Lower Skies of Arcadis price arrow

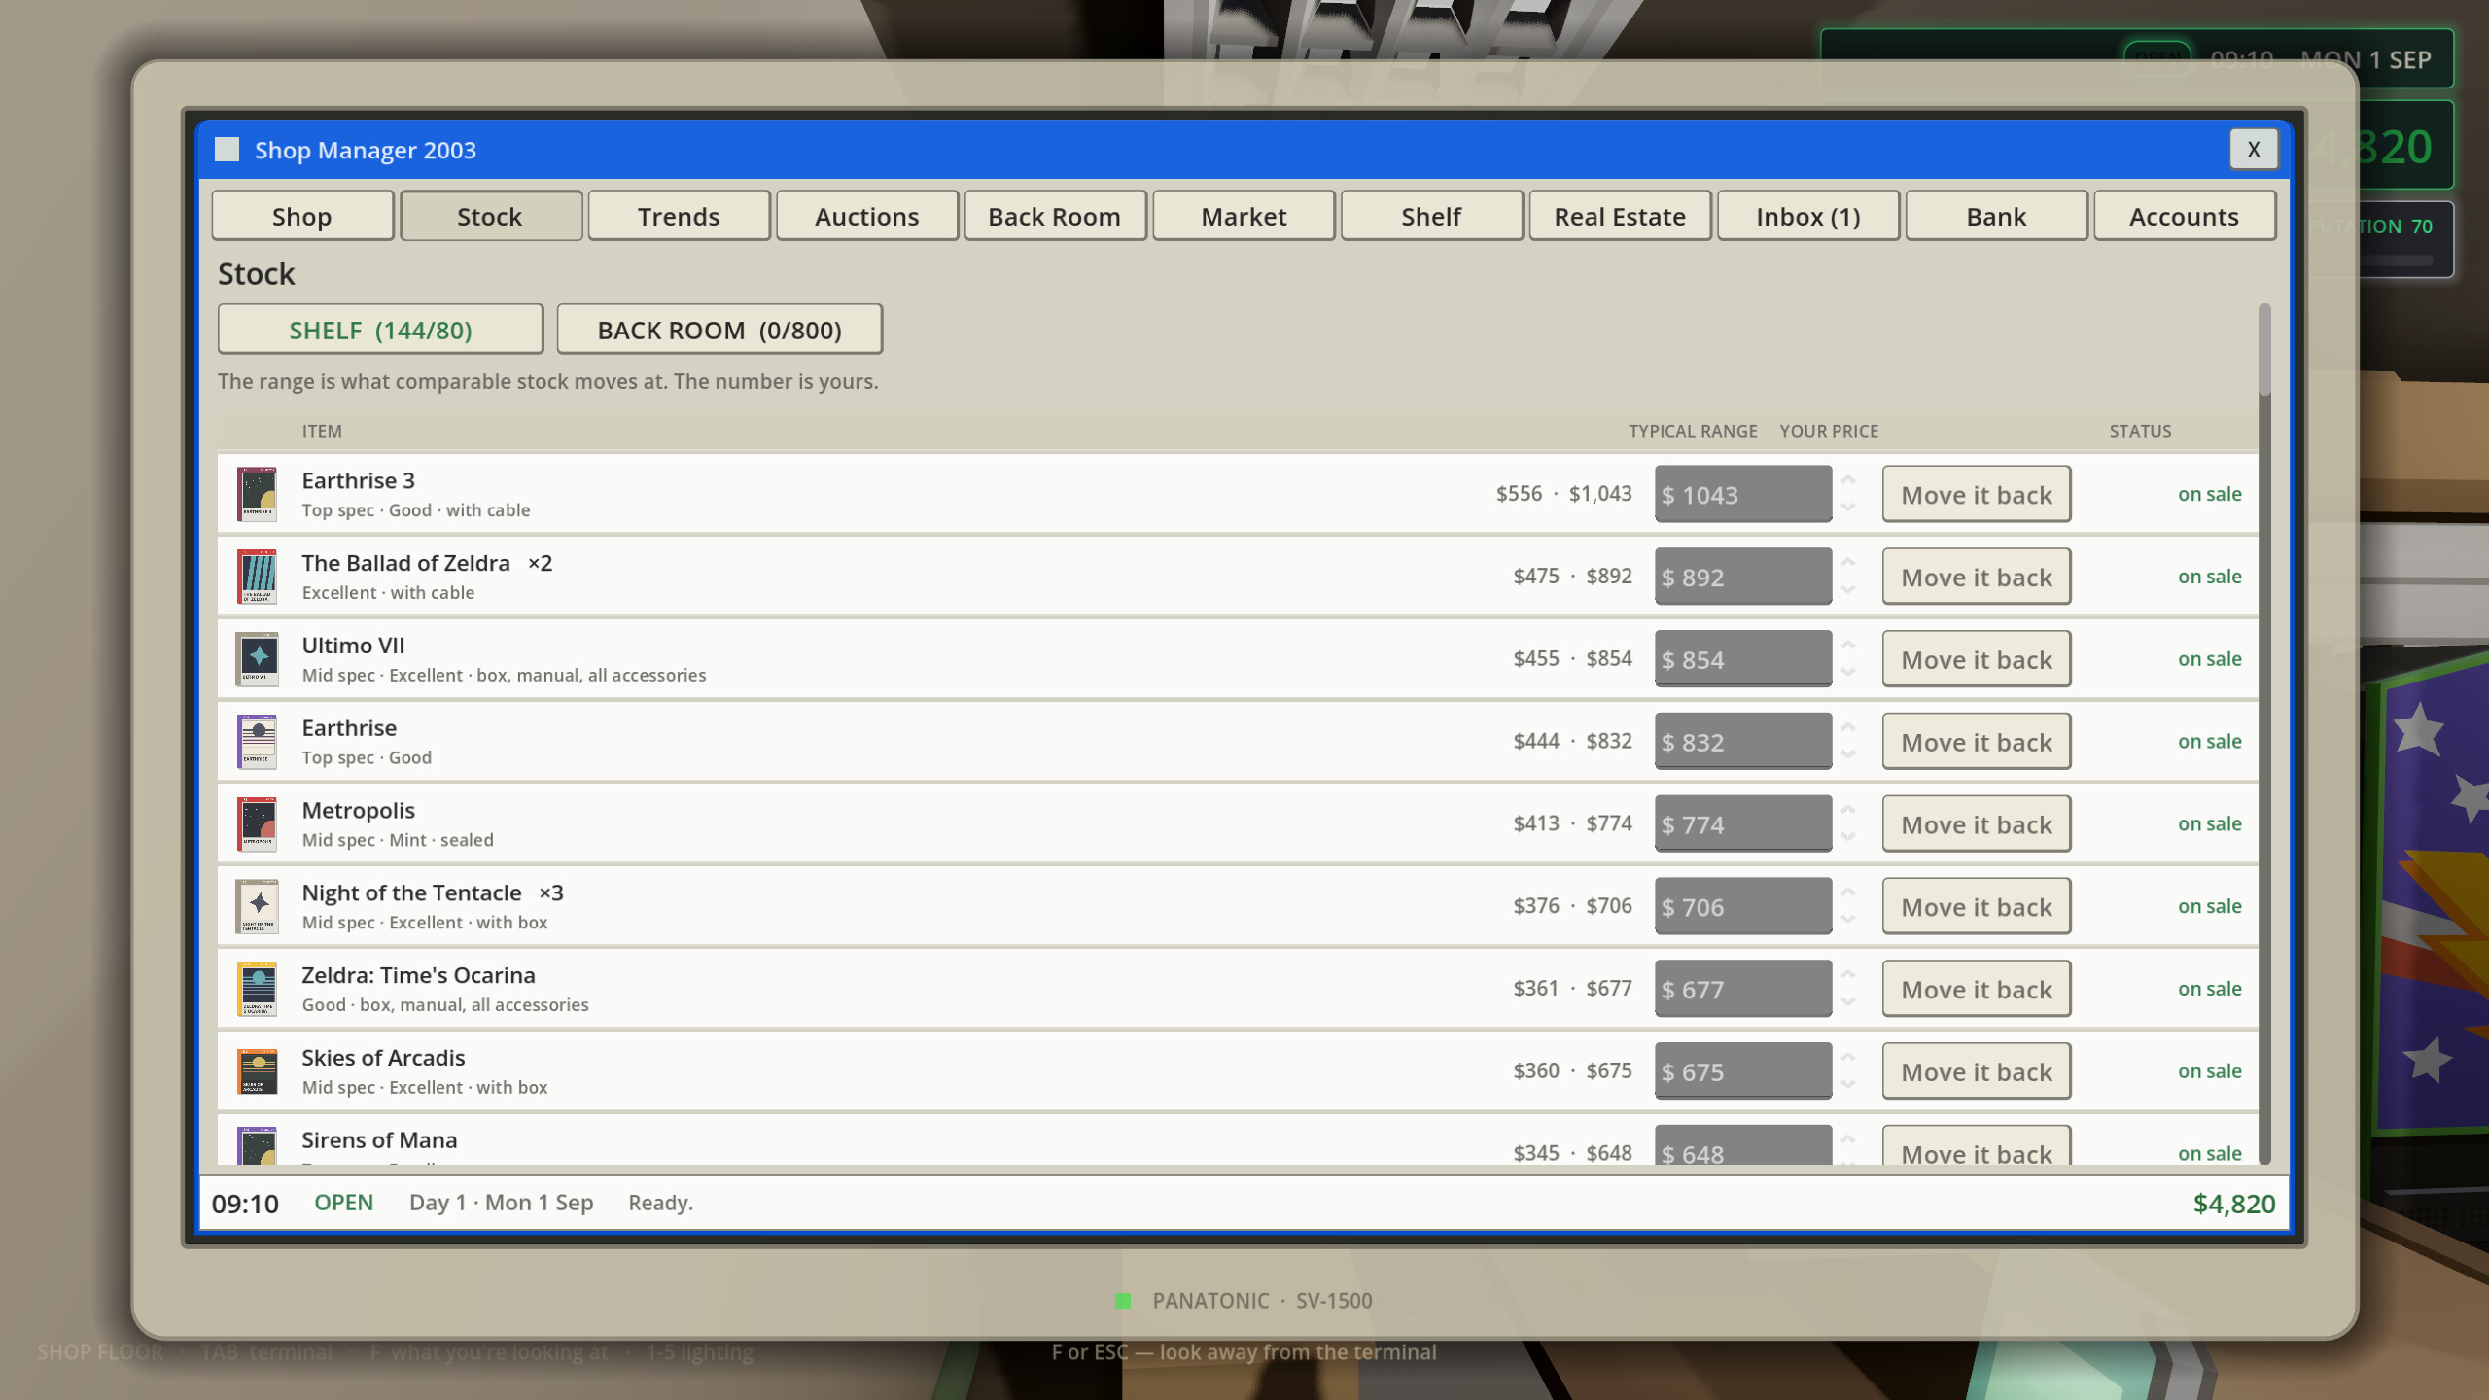coord(1848,1085)
